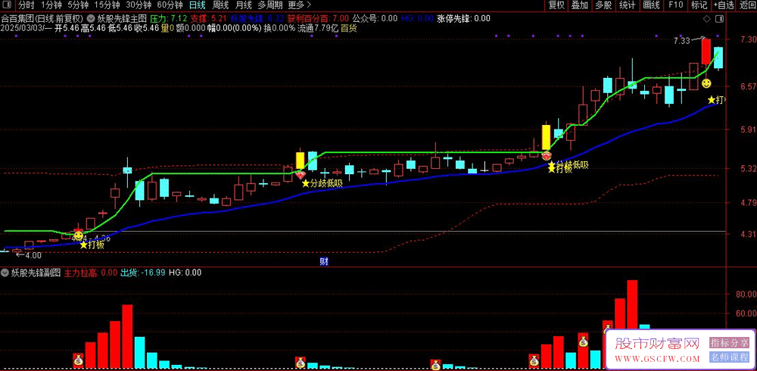Select the 日线 daily chart tab
757x371 pixels.
pyautogui.click(x=197, y=5)
